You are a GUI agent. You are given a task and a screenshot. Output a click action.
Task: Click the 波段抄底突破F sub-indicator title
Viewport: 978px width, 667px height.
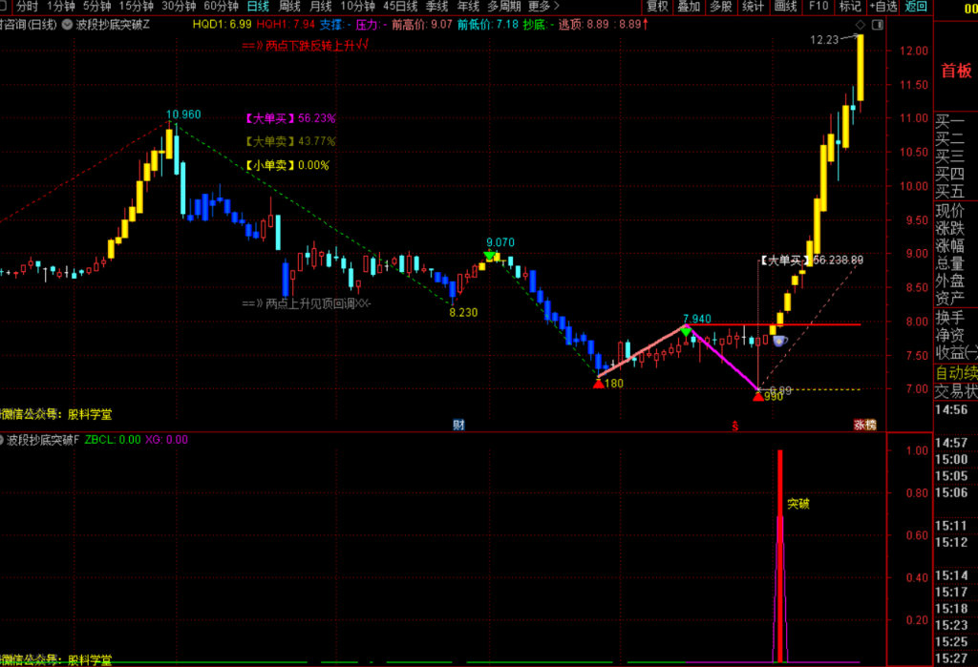point(42,440)
